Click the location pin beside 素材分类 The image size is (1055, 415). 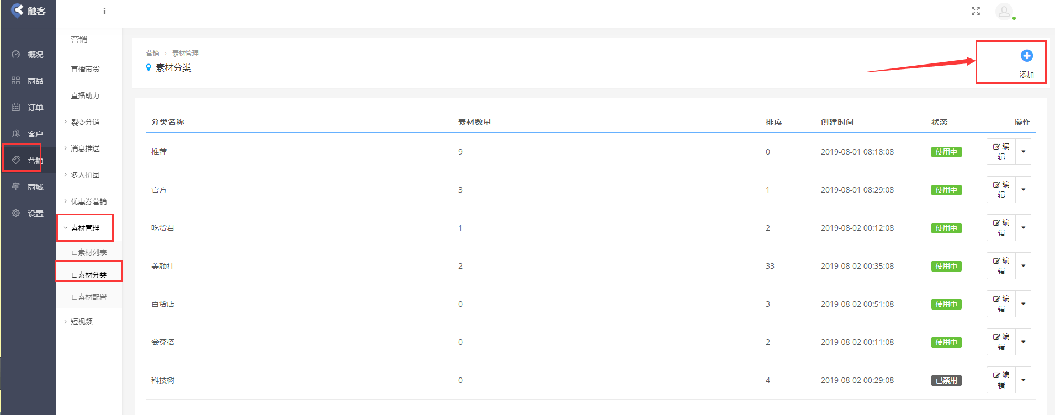tap(149, 67)
